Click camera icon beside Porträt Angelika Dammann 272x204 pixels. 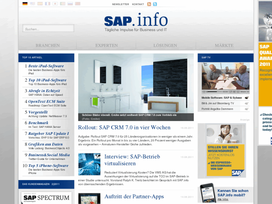point(247,109)
